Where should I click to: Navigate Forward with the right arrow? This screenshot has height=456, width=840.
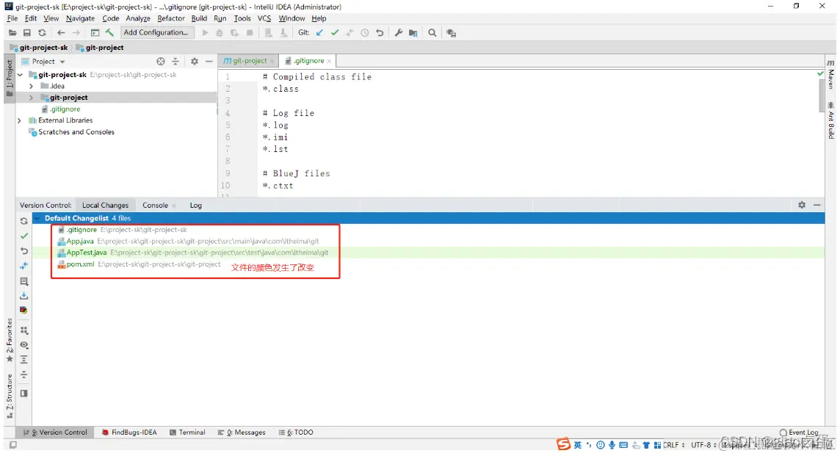76,33
